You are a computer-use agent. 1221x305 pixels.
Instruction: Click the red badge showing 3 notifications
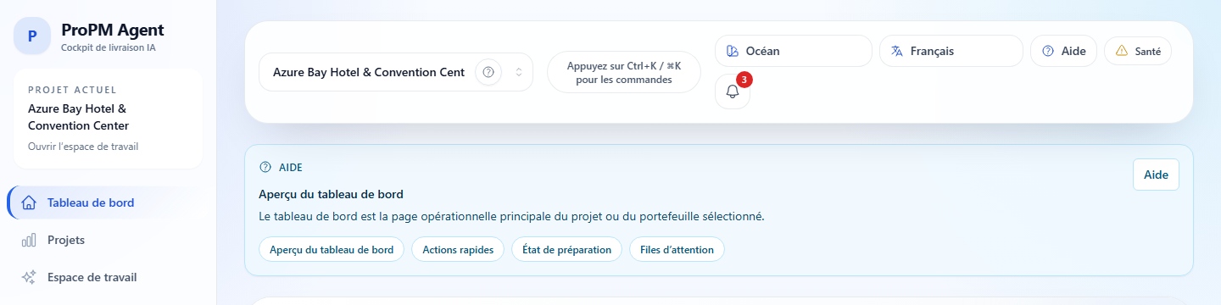[744, 80]
